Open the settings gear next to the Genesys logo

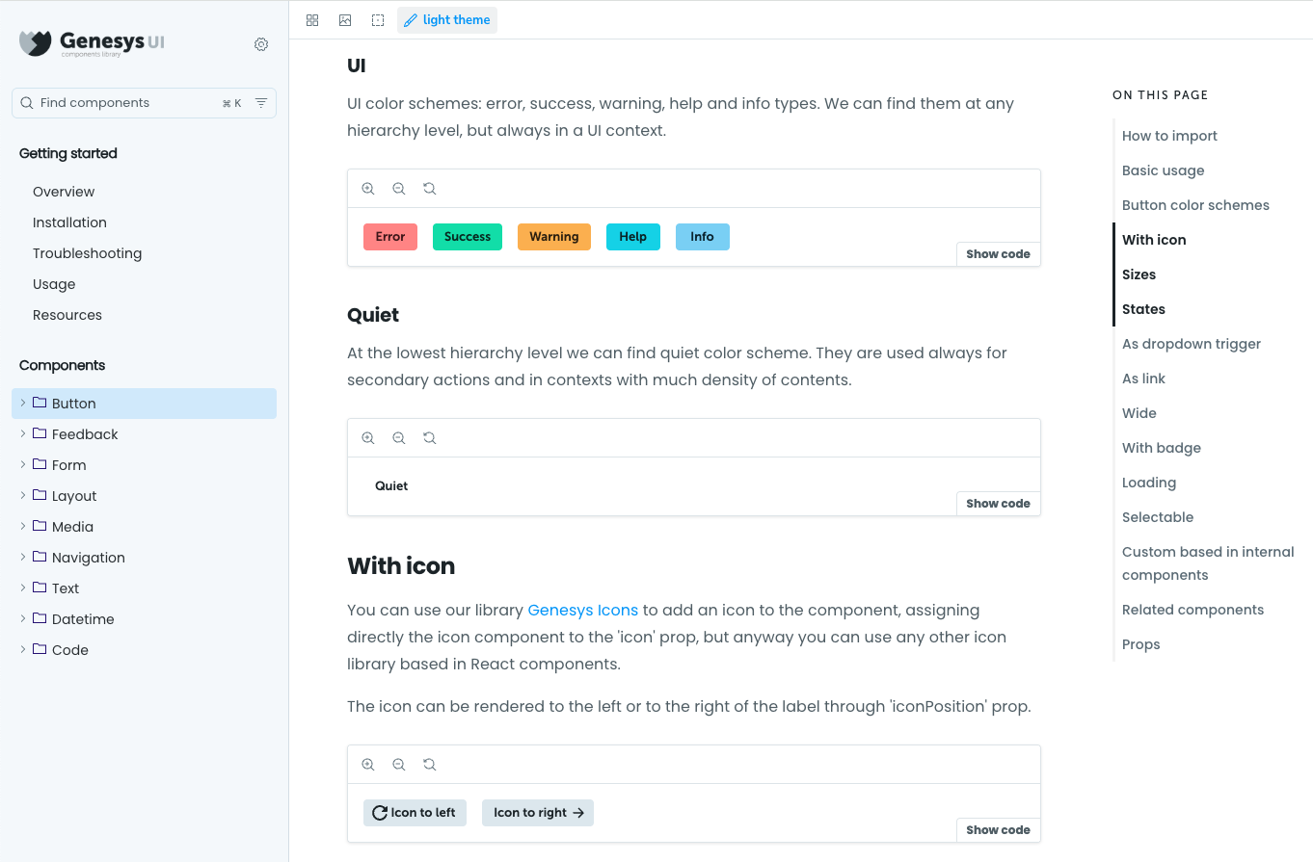coord(260,43)
